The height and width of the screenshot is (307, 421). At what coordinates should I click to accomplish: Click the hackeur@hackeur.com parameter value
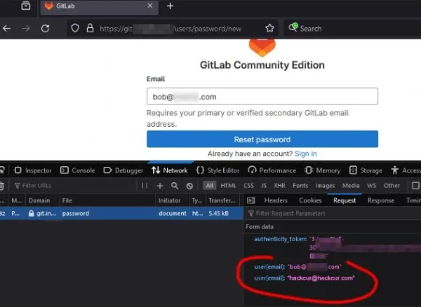(321, 278)
